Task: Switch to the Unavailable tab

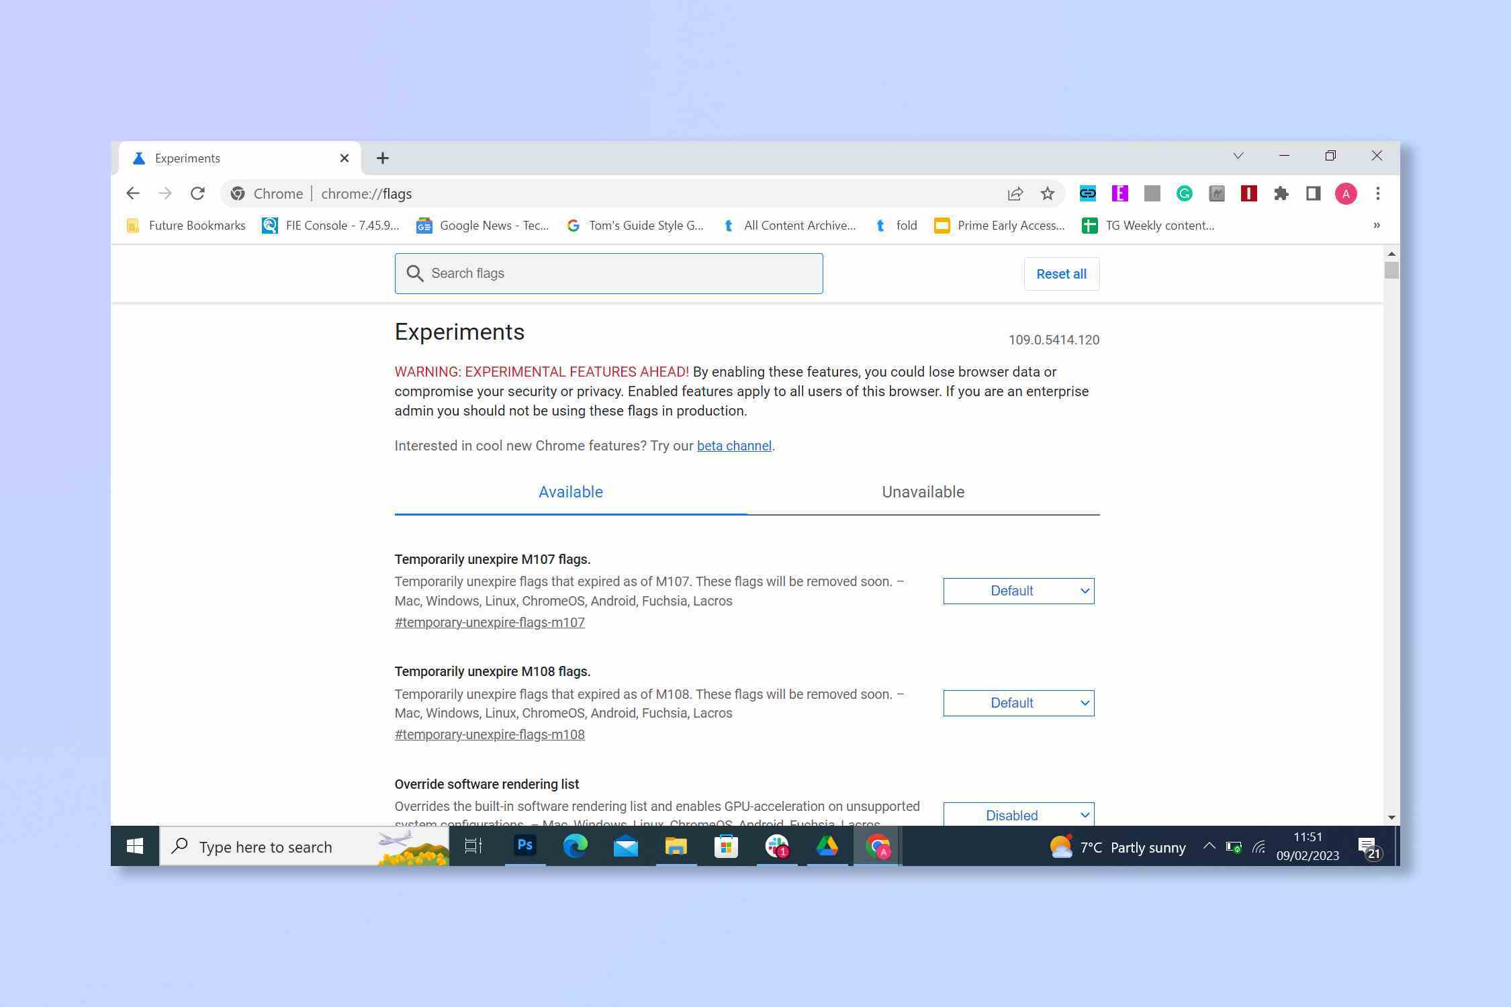Action: click(922, 491)
